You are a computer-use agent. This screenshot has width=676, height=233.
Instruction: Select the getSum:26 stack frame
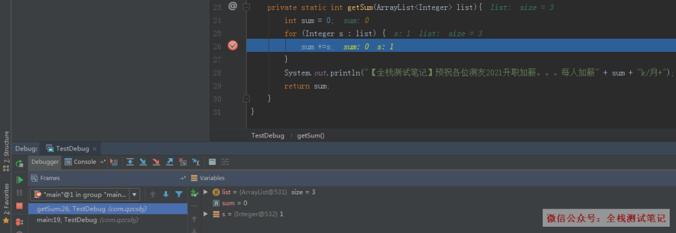click(x=108, y=209)
